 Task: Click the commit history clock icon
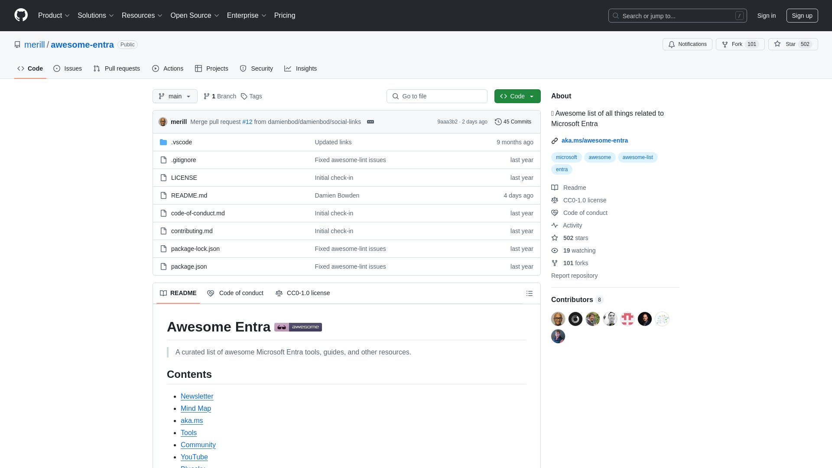[x=498, y=122]
